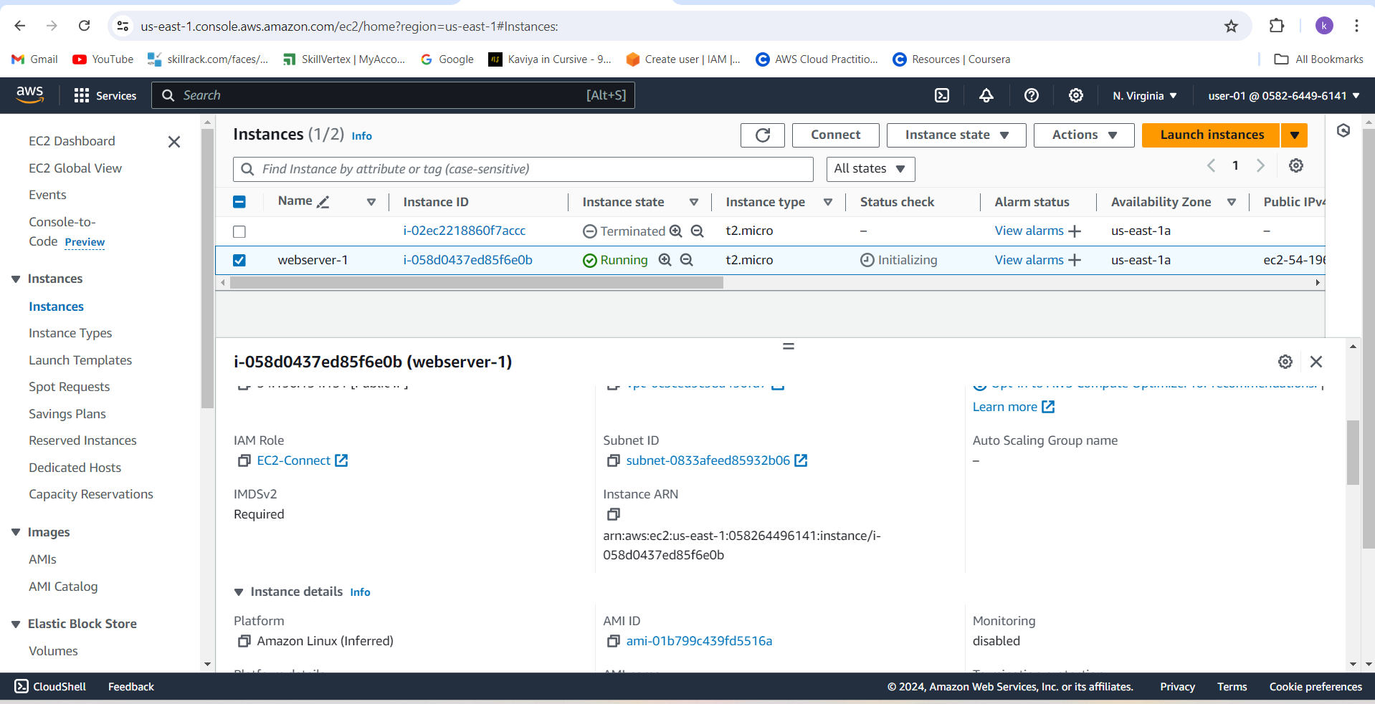
Task: Toggle the select-all instances checkbox
Action: [x=239, y=202]
